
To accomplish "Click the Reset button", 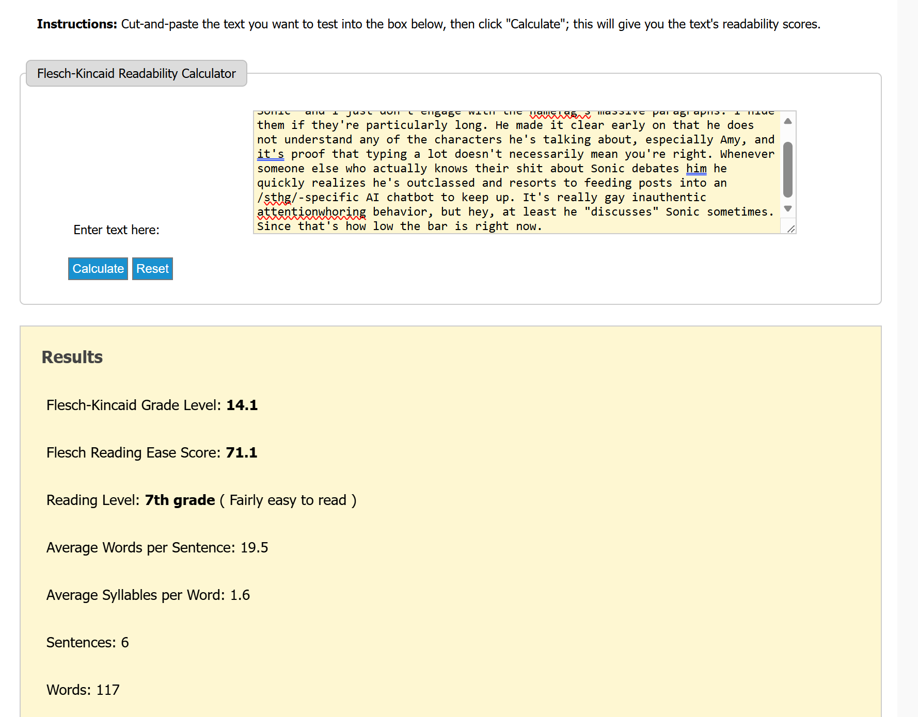I will (152, 269).
